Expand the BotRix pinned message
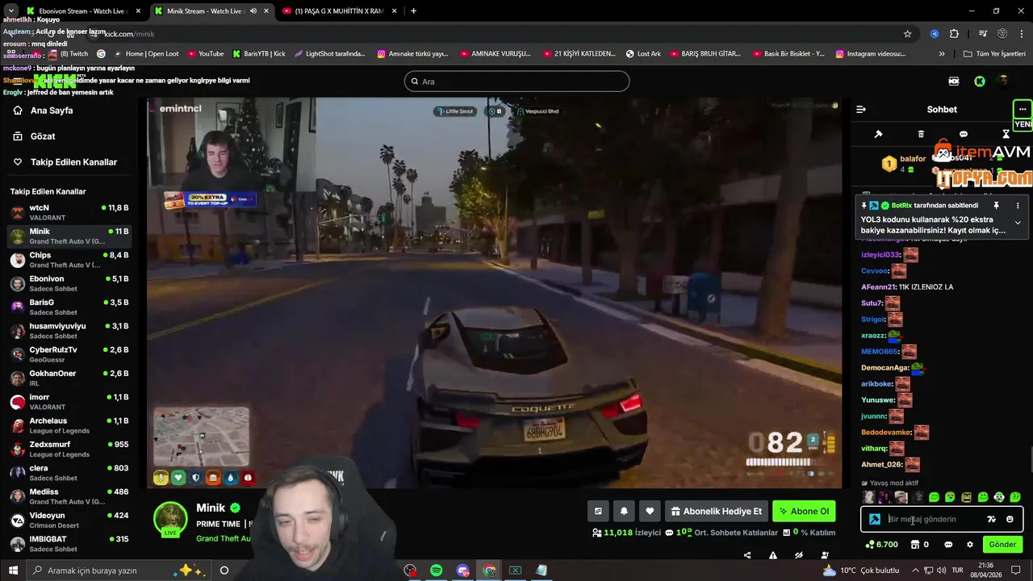Image resolution: width=1033 pixels, height=581 pixels. coord(1018,223)
